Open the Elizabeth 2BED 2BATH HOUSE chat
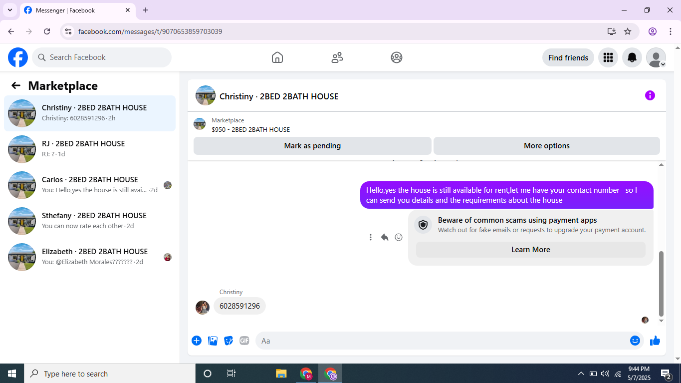 click(90, 257)
